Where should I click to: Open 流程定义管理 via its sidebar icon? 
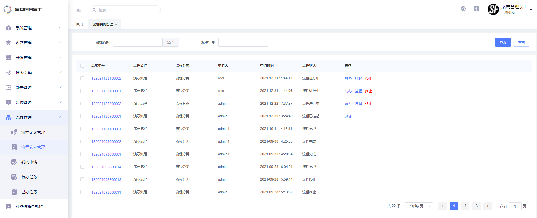tap(14, 132)
